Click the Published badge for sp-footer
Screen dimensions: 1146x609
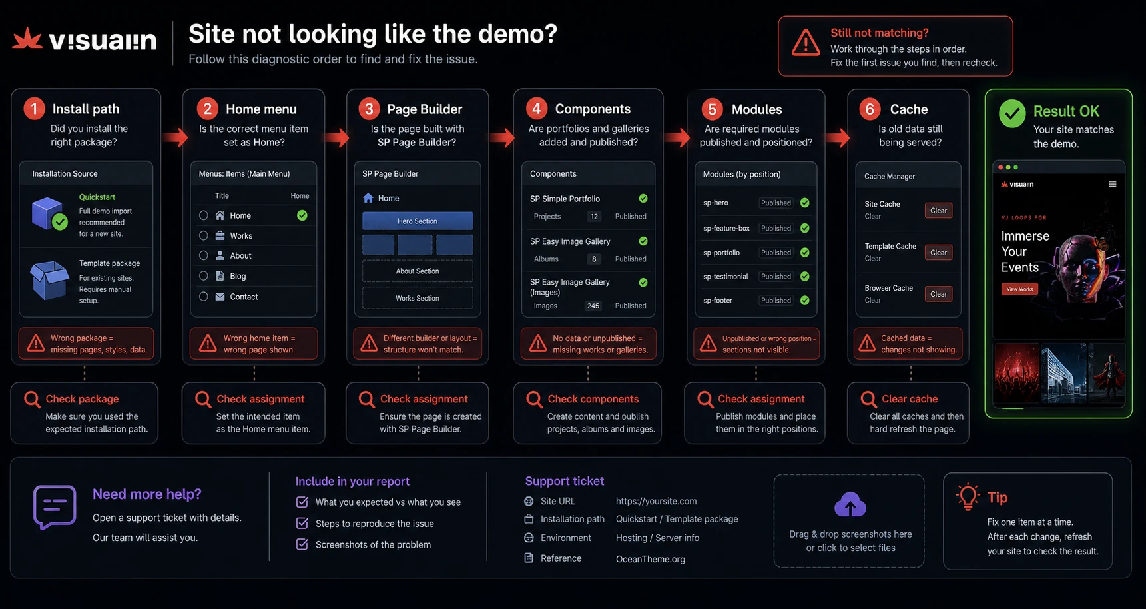tap(776, 300)
